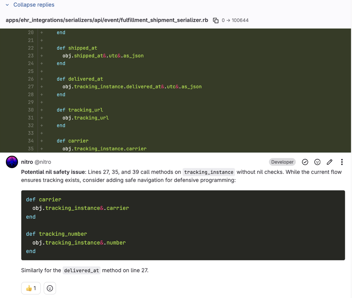352x298 pixels.
Task: Open nitro's avatar profile picture
Action: pyautogui.click(x=12, y=162)
